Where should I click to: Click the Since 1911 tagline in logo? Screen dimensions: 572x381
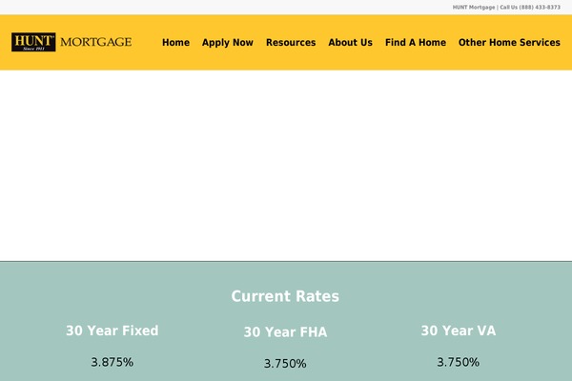(x=33, y=48)
